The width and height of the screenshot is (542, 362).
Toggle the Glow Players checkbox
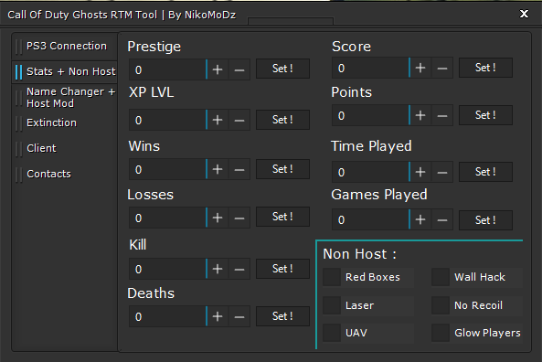tap(441, 333)
